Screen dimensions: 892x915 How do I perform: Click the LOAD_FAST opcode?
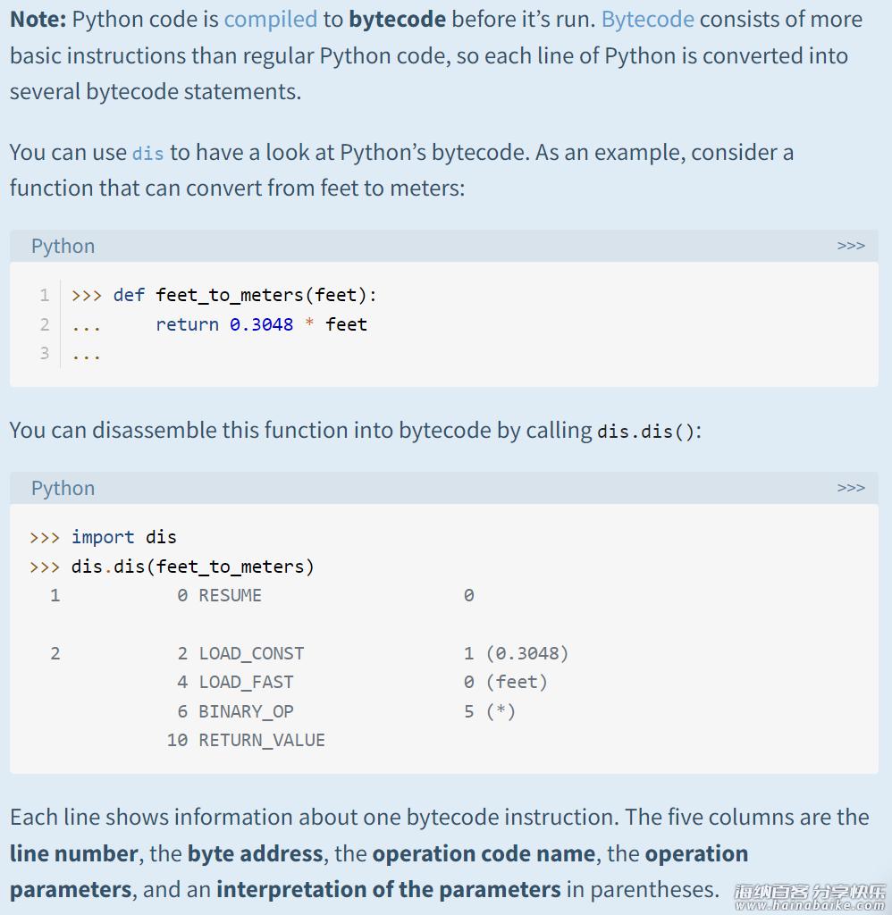[246, 682]
